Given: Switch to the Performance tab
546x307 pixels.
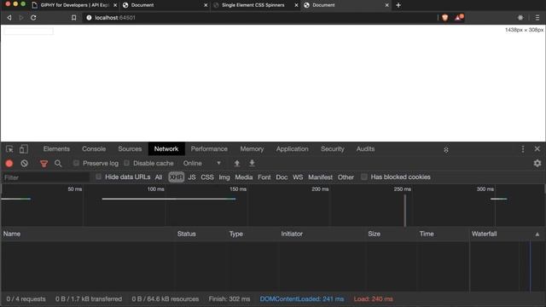Looking at the screenshot, I should tap(209, 149).
